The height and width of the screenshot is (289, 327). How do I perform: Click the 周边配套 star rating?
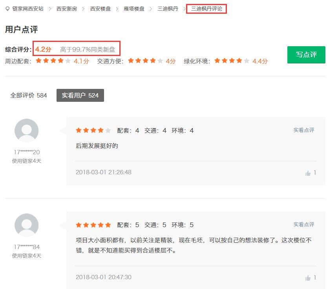53,61
